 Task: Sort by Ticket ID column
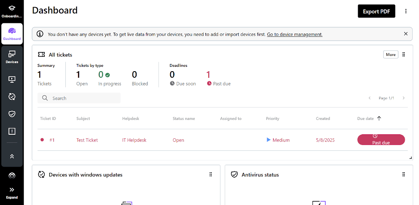coord(48,119)
